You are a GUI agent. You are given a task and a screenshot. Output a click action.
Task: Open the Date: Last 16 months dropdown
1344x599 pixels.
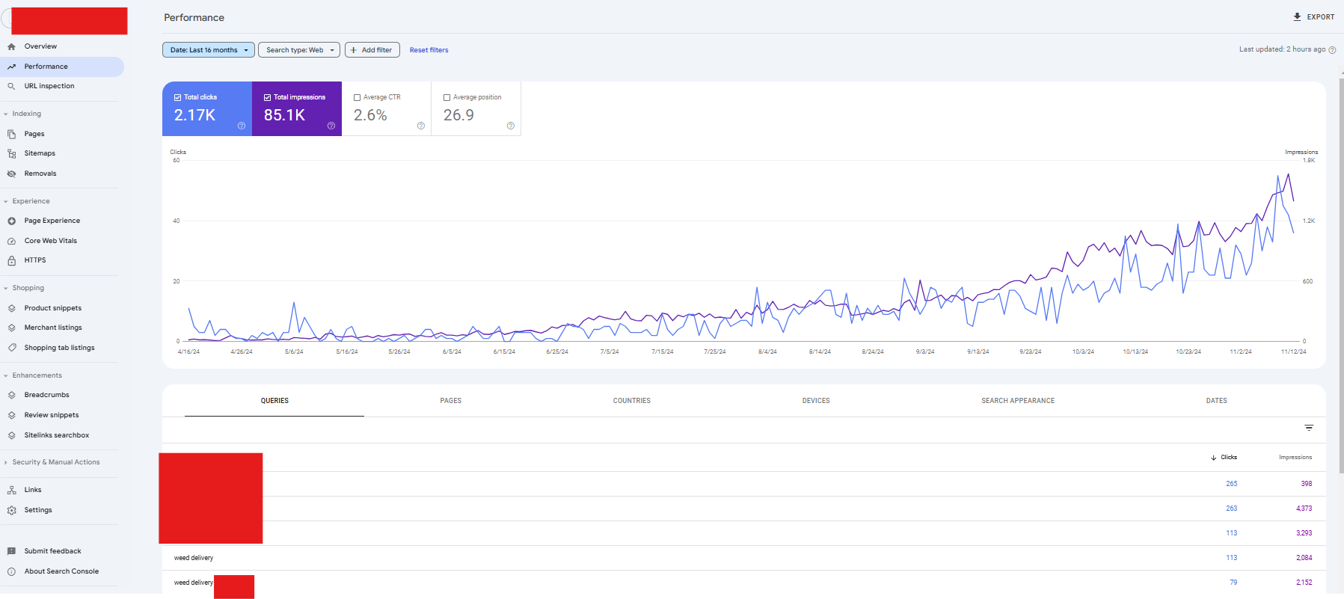pos(209,50)
